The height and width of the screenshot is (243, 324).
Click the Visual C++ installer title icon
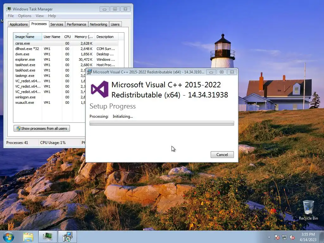pos(89,72)
